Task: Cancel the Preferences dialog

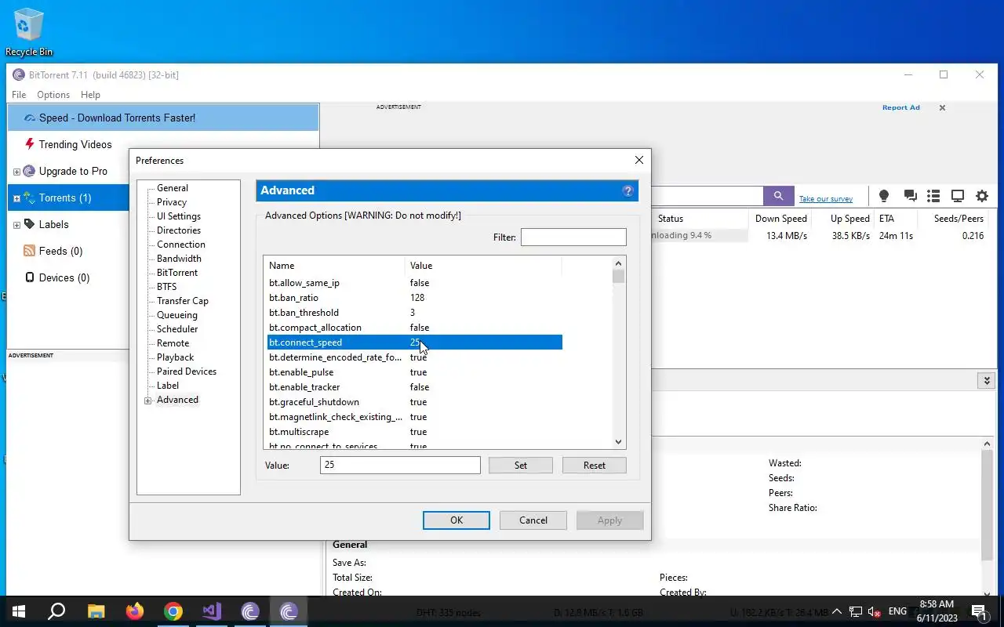Action: pyautogui.click(x=533, y=520)
